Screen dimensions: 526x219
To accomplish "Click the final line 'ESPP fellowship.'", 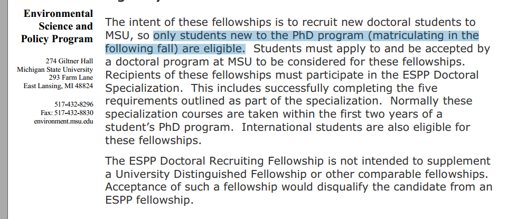I will [x=150, y=200].
